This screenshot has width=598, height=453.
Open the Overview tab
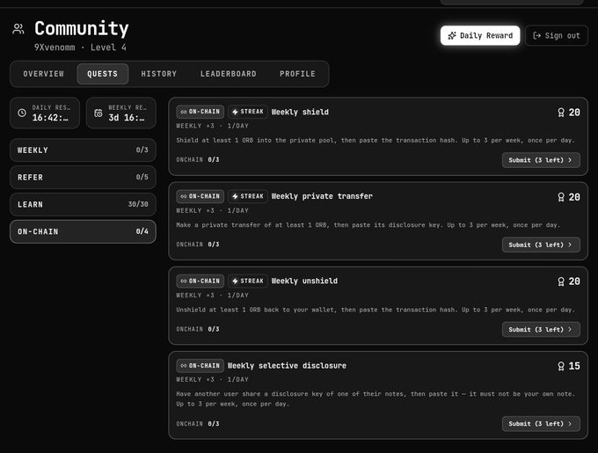pos(43,74)
